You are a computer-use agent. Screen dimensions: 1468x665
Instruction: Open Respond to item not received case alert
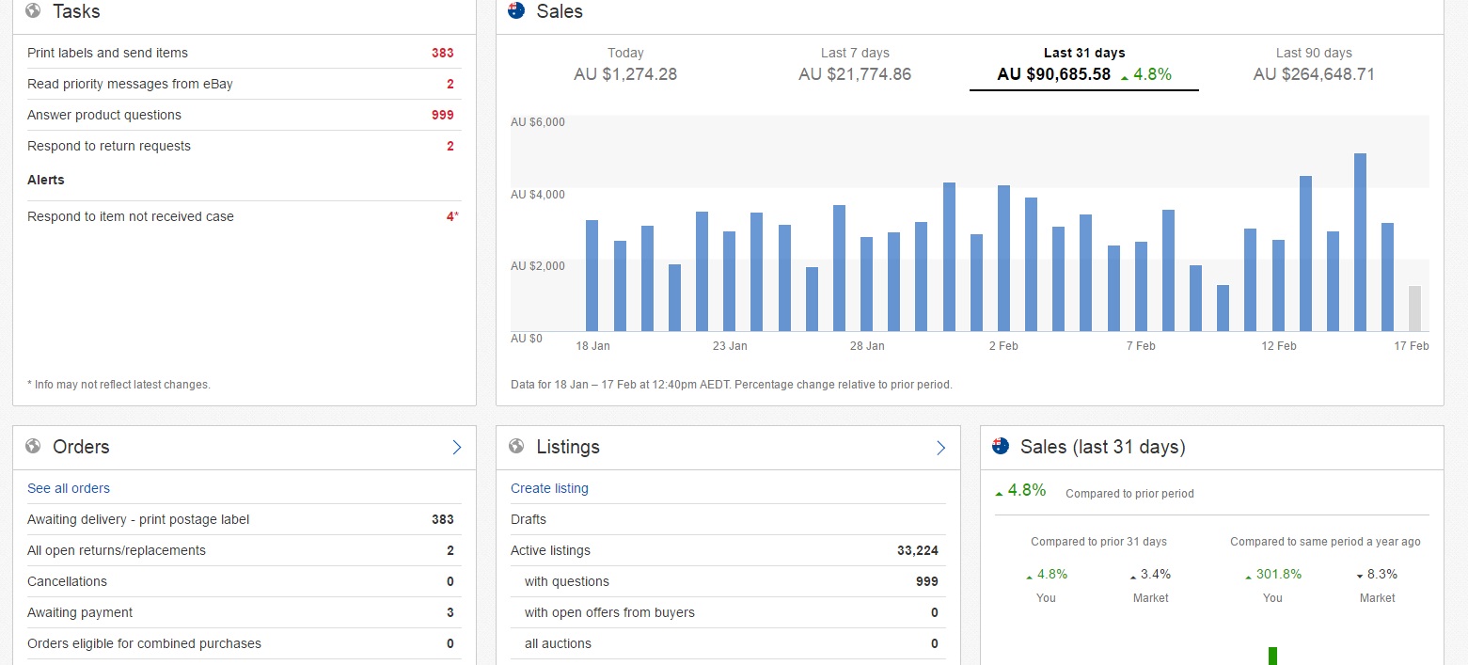click(x=131, y=216)
